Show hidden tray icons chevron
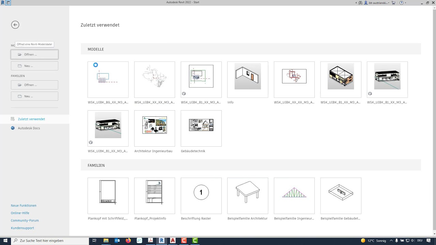The height and width of the screenshot is (245, 436). click(x=391, y=241)
